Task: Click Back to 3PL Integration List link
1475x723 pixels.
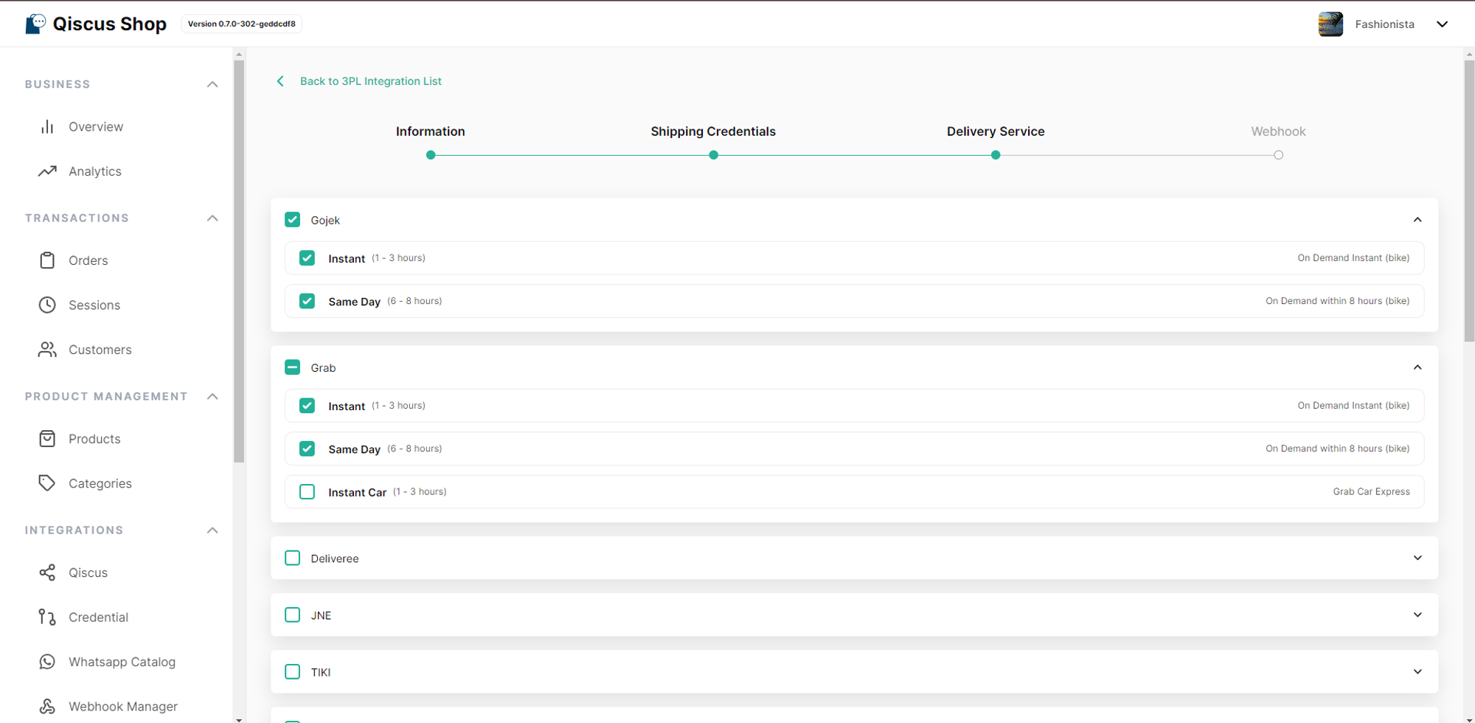Action: [371, 81]
